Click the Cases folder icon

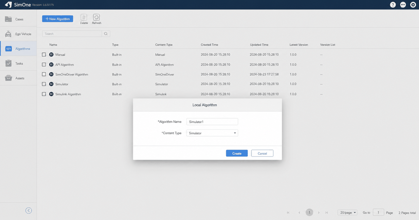[8, 19]
